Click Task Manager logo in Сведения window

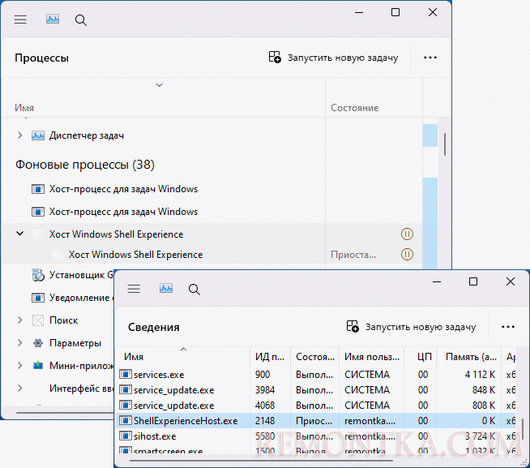click(166, 288)
